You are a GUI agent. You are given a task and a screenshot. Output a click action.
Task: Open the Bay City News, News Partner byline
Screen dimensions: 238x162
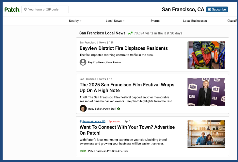point(105,62)
